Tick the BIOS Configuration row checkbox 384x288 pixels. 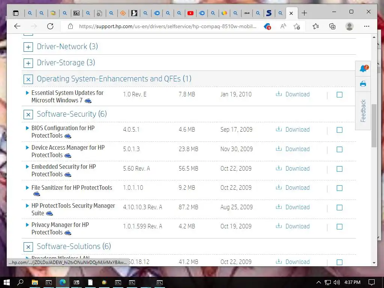[339, 130]
